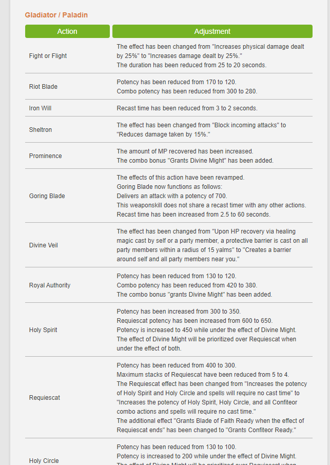The height and width of the screenshot is (465, 330).
Task: Click the Sheltron damage reduction description
Action: click(201, 130)
